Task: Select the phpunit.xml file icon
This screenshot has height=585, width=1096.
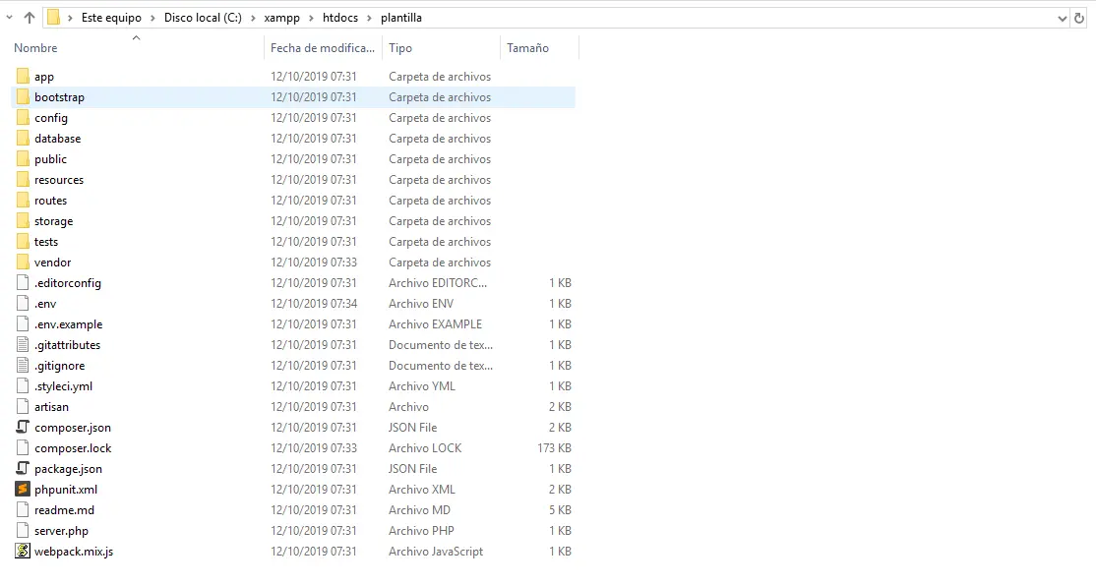Action: pyautogui.click(x=24, y=490)
